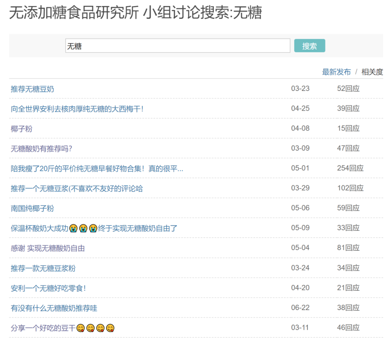Open post 推荐一个无糖豆浆
This screenshot has height=341, width=389.
click(x=77, y=188)
